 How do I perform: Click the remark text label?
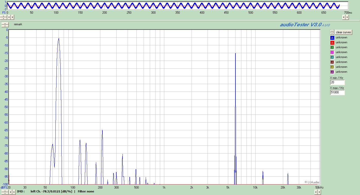(x=18, y=24)
